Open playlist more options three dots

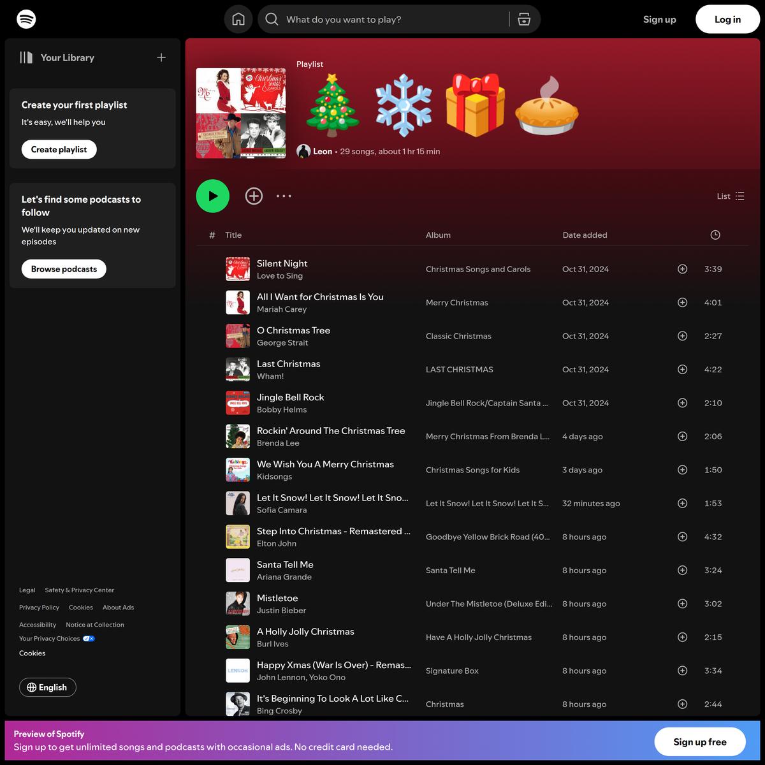(284, 196)
